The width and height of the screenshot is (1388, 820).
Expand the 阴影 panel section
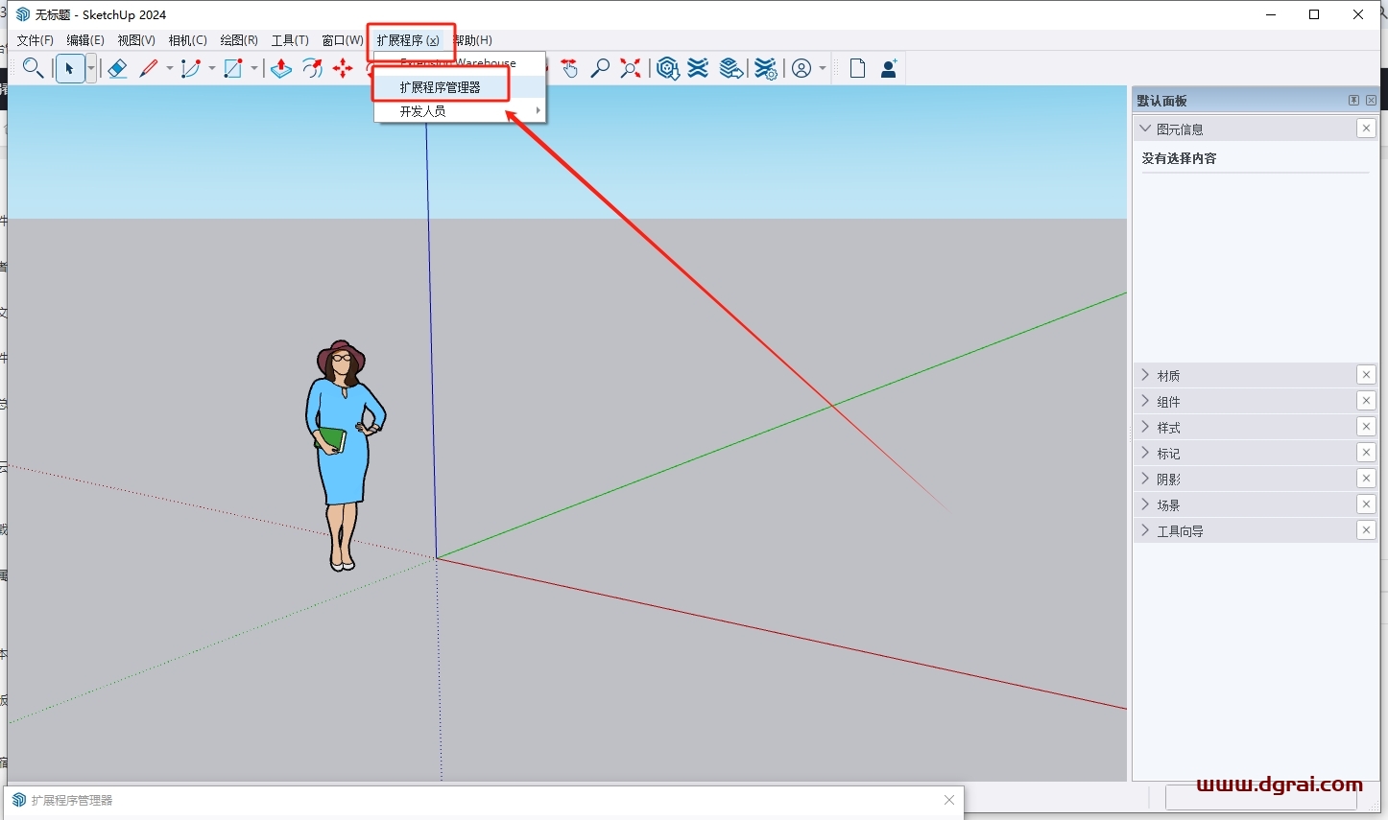point(1145,479)
